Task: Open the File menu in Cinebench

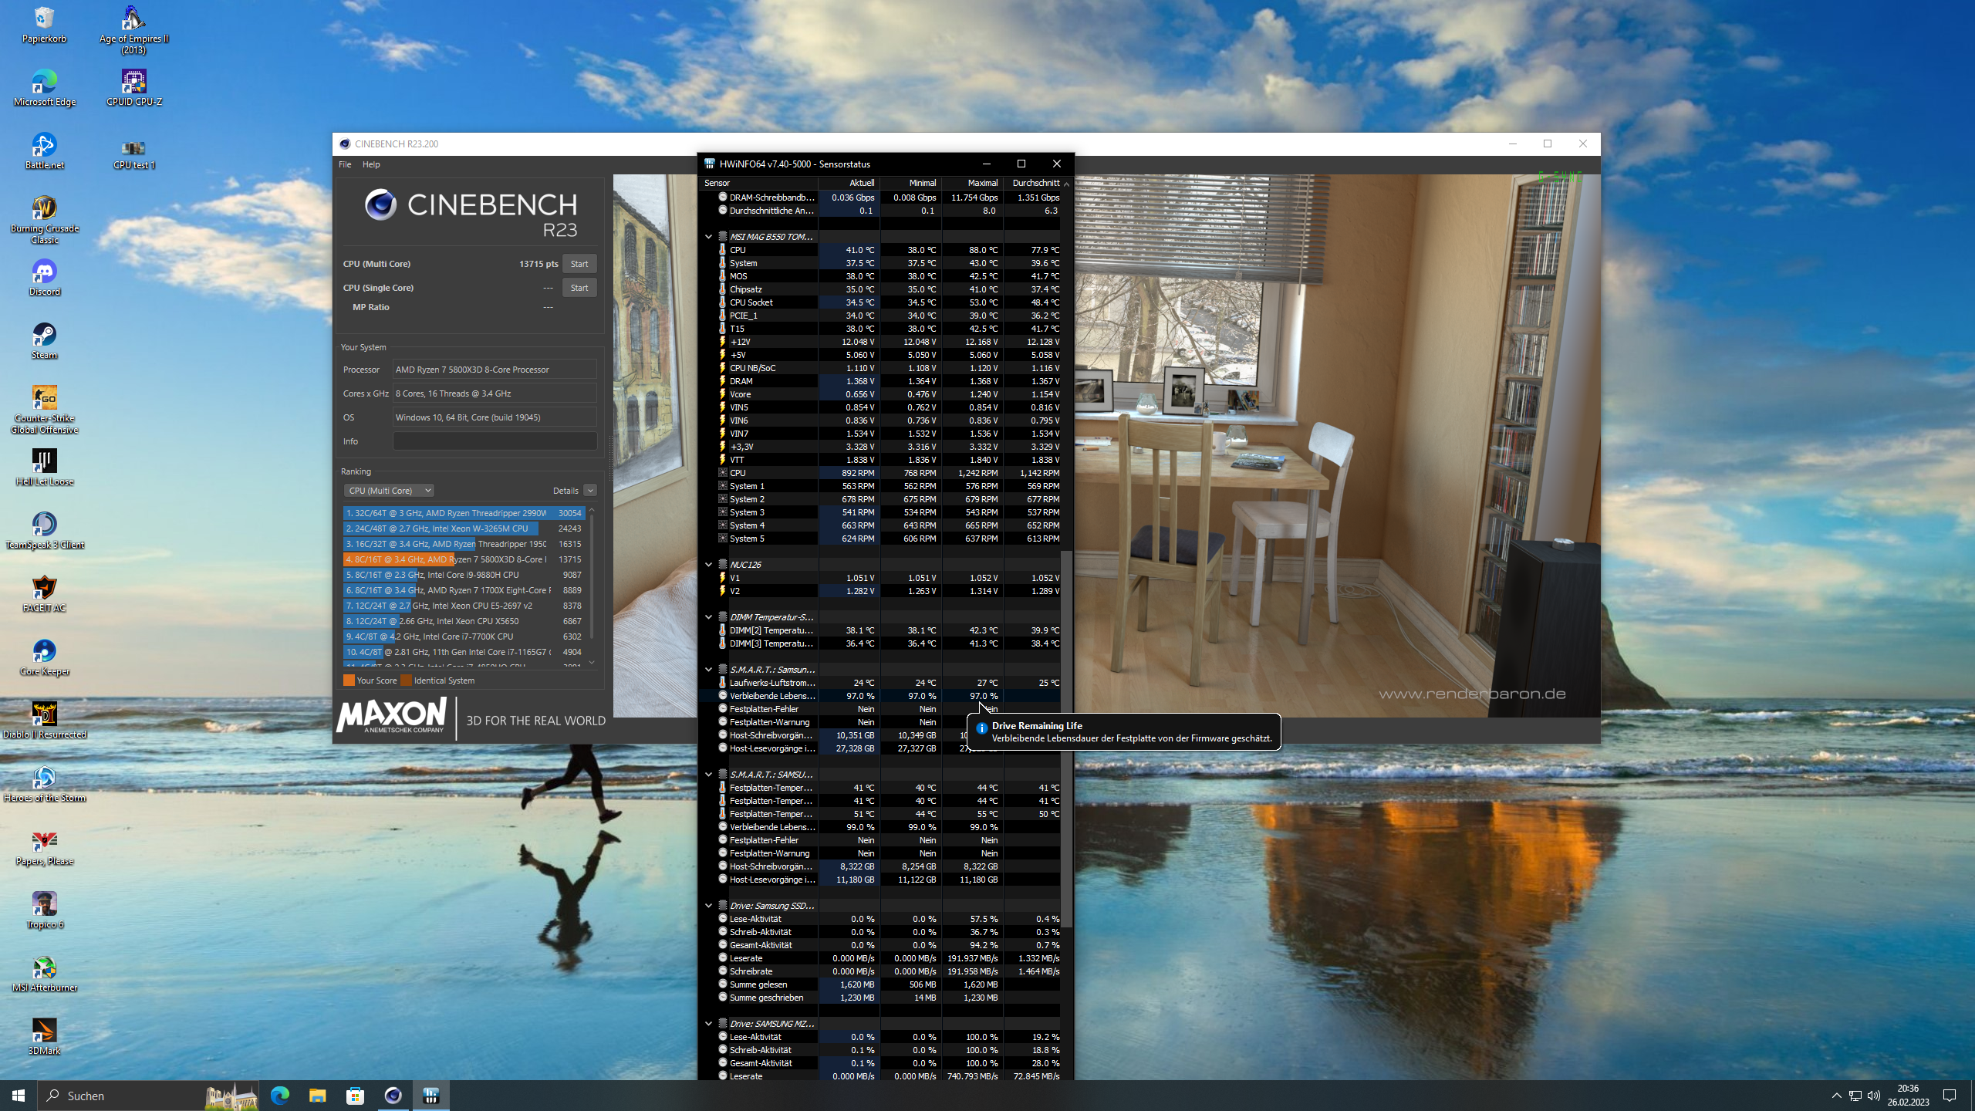Action: (345, 164)
